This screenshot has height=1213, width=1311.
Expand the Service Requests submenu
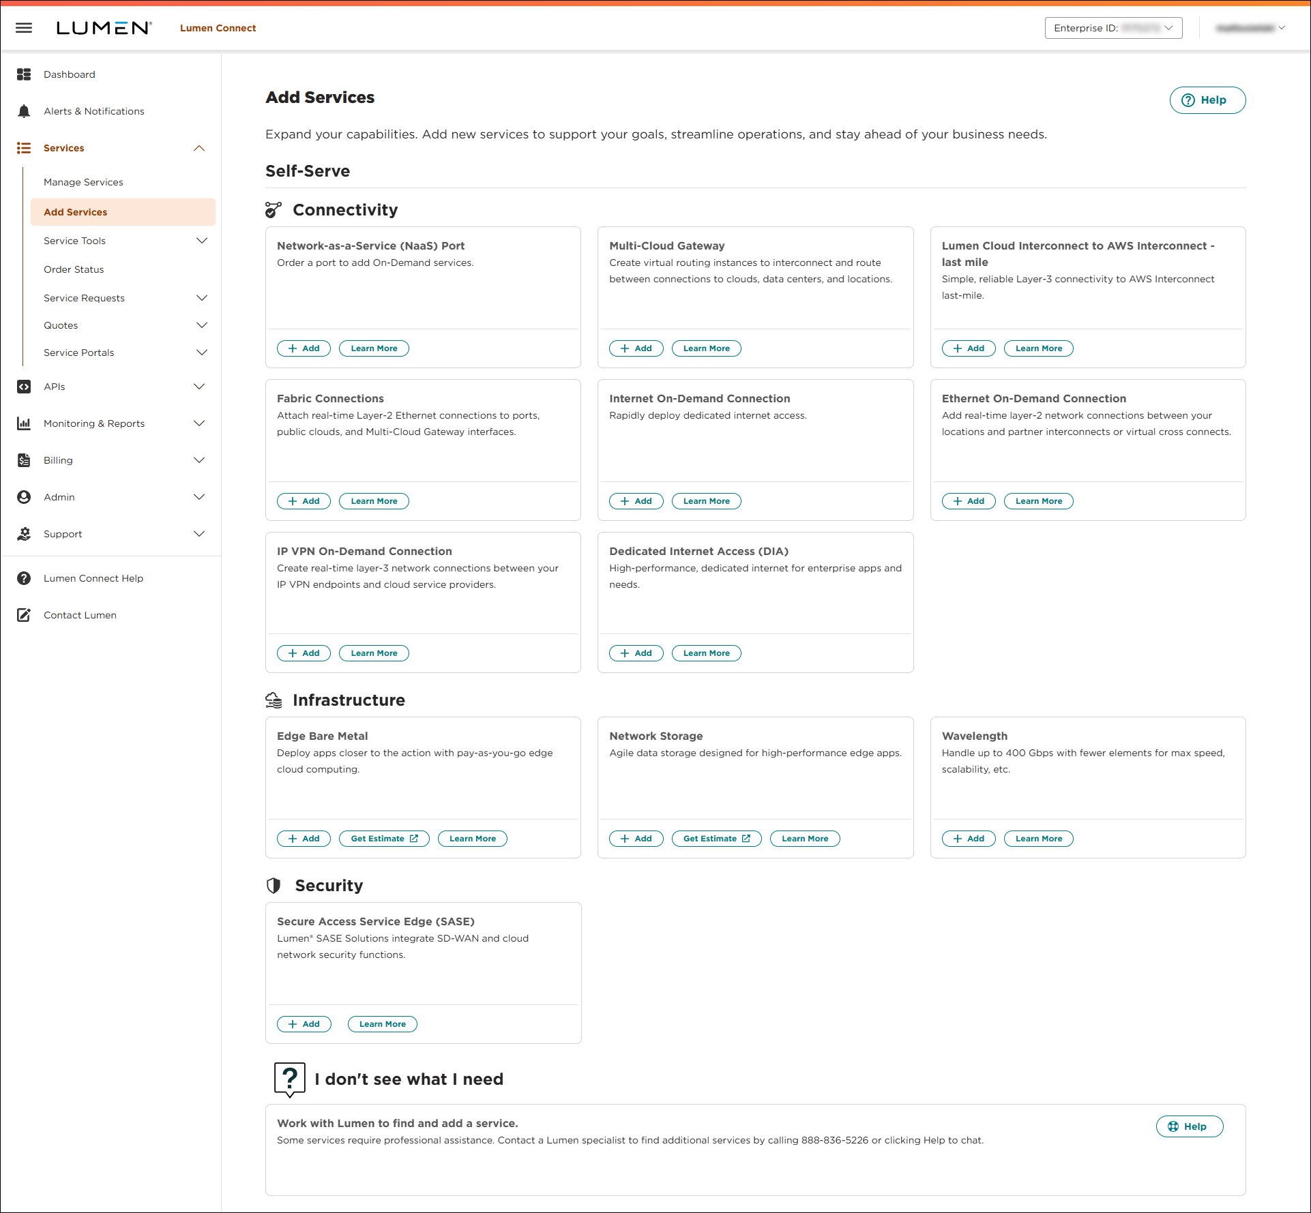click(202, 298)
